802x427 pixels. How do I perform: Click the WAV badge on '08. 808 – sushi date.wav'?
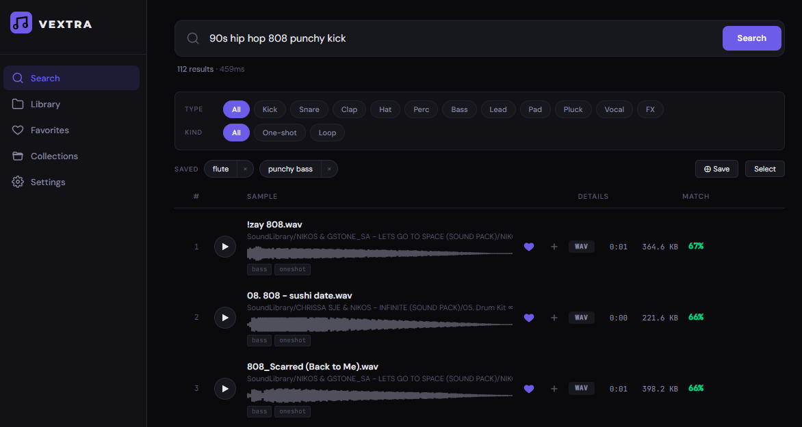pyautogui.click(x=581, y=317)
